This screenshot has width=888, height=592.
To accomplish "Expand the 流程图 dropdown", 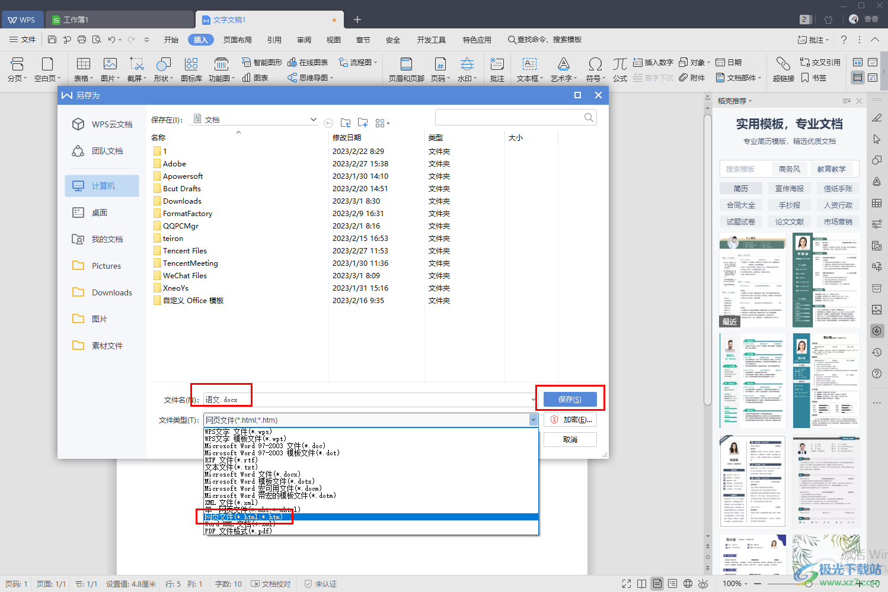I will [x=375, y=62].
